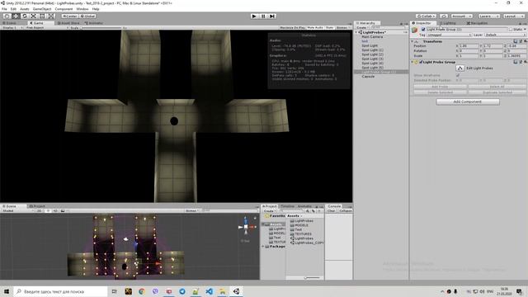Open Game view Gizmos dropdown
This screenshot has width=528, height=297.
point(343,27)
